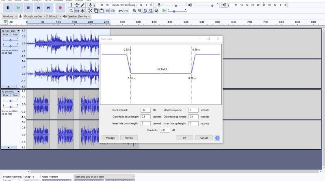Solo the David HQ track
Image resolution: width=325 pixels, height=181 pixels.
[x=15, y=95]
